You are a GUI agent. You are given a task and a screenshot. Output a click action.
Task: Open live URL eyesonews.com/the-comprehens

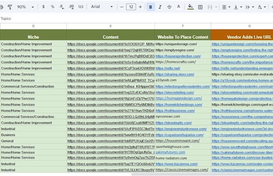click(x=242, y=117)
